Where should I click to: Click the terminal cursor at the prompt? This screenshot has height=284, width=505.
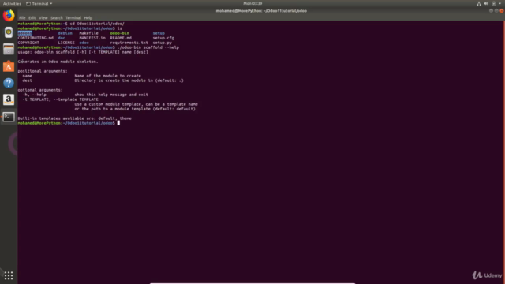pyautogui.click(x=118, y=123)
